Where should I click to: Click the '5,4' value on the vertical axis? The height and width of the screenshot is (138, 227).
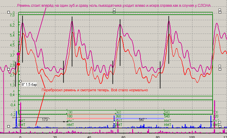point(12,35)
